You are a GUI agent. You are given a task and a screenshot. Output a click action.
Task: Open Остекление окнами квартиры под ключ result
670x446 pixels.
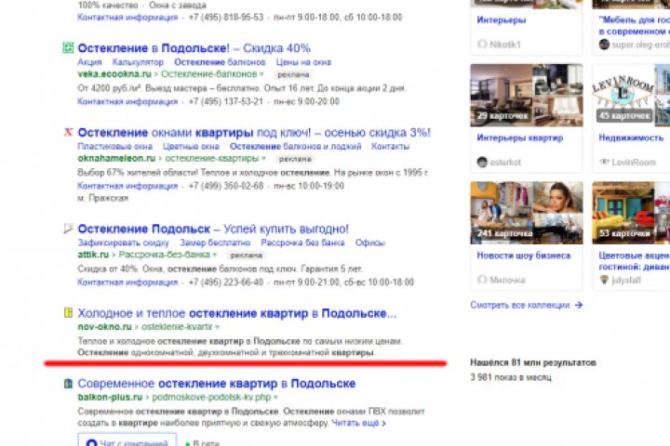pyautogui.click(x=254, y=132)
